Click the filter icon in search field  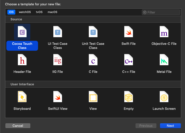(x=145, y=12)
